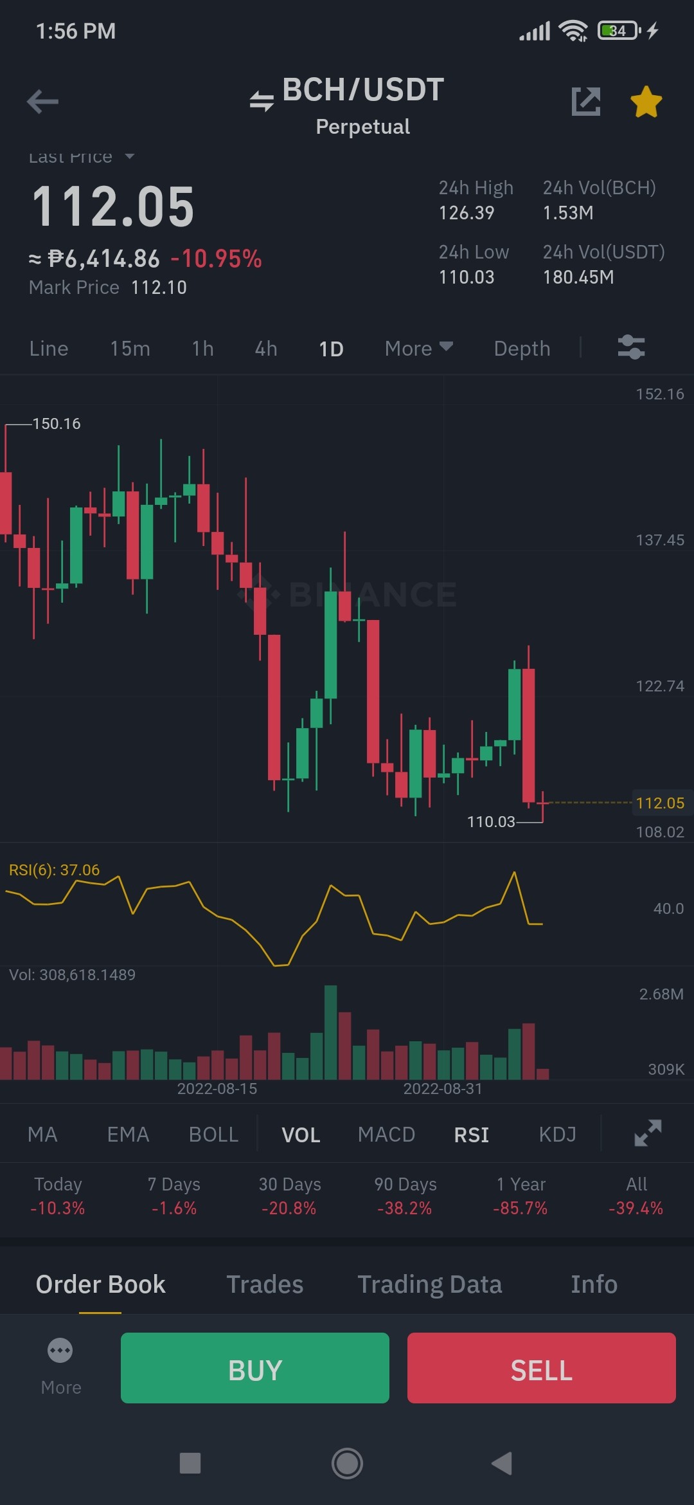Open the Last Price dropdown arrow
Image resolution: width=694 pixels, height=1505 pixels.
point(129,156)
